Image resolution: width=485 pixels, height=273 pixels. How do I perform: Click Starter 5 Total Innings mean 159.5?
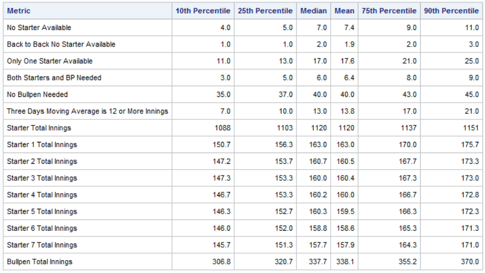(346, 211)
